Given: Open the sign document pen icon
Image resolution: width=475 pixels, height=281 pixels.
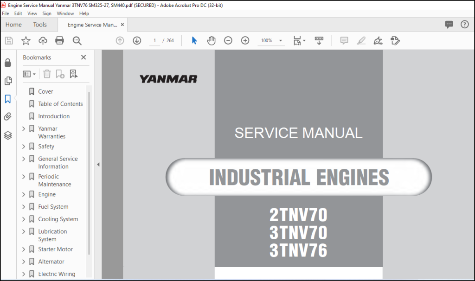Looking at the screenshot, I should point(378,41).
